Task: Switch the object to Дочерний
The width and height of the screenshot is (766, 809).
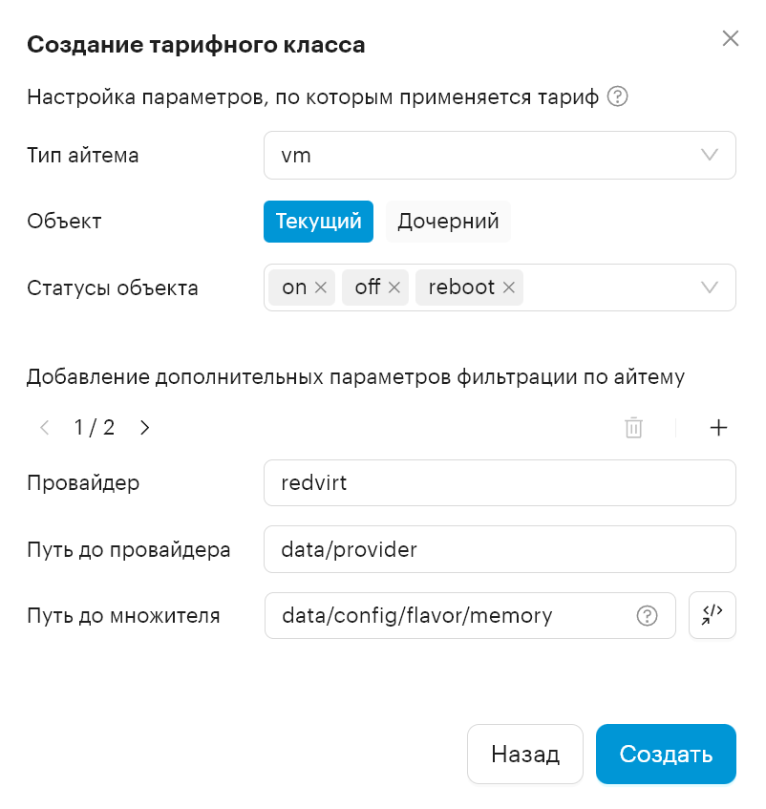Action: tap(448, 222)
